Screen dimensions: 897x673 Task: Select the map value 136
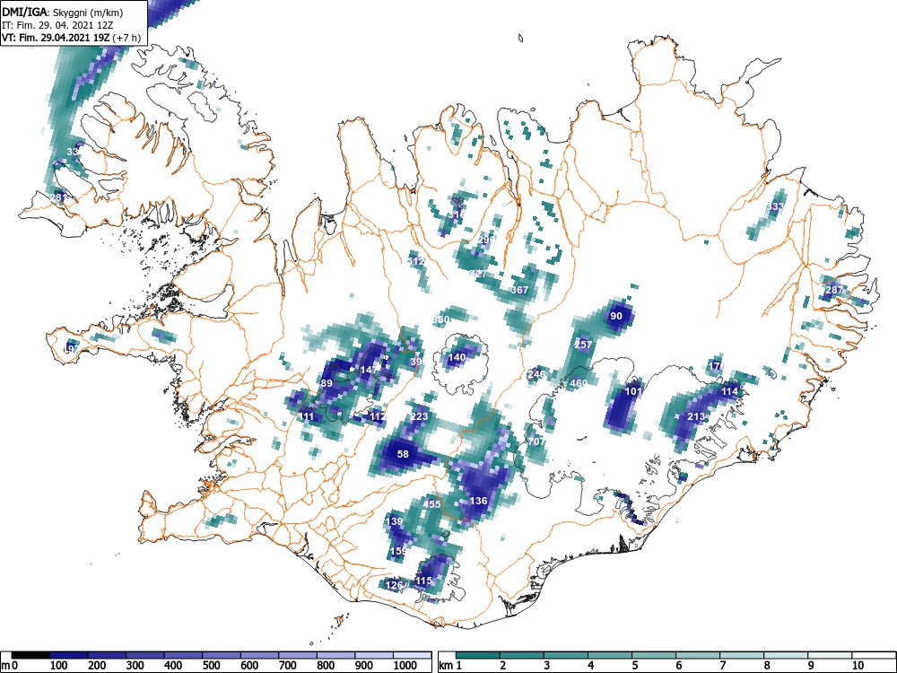(478, 501)
